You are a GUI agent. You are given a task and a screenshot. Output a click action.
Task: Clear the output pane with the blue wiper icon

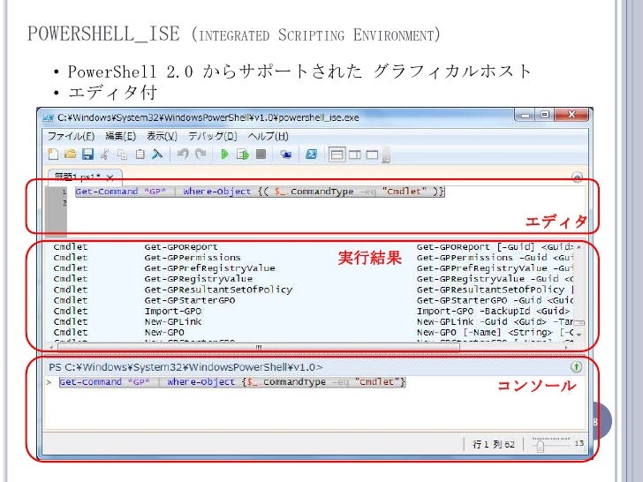(x=157, y=154)
